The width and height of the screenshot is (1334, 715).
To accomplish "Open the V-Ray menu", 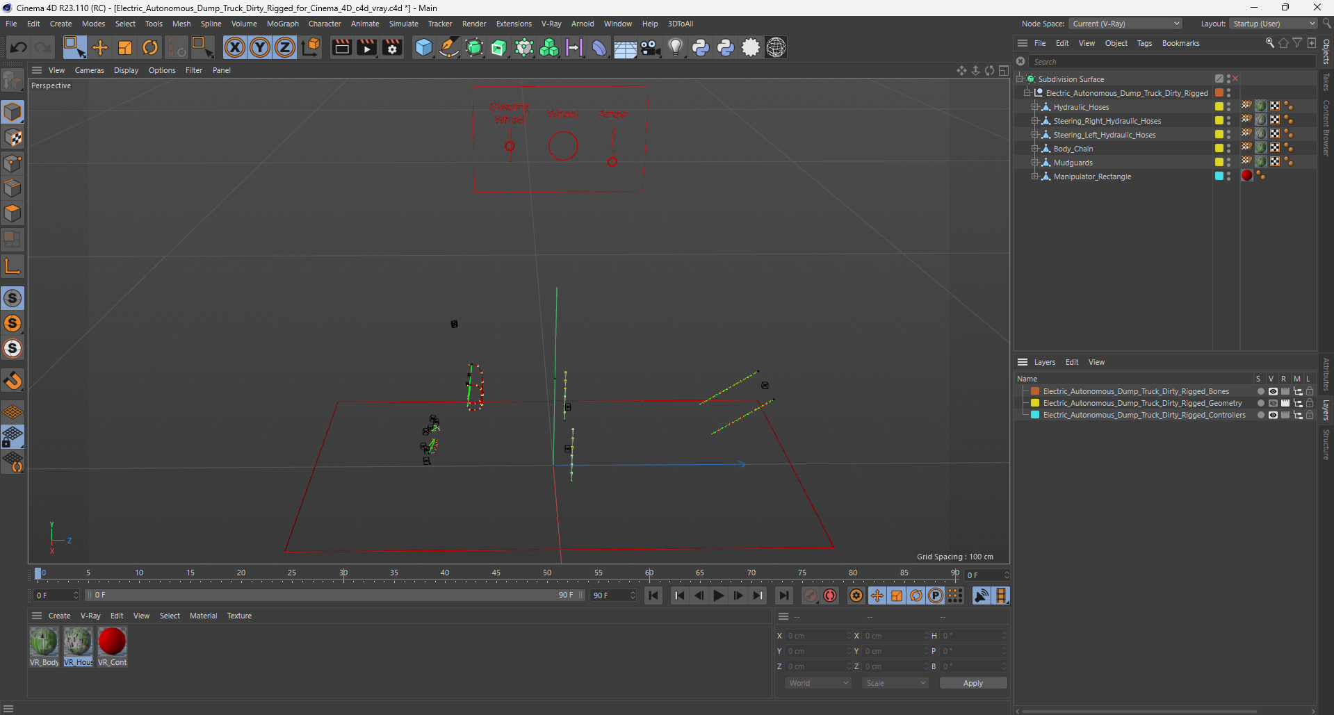I will tap(551, 24).
